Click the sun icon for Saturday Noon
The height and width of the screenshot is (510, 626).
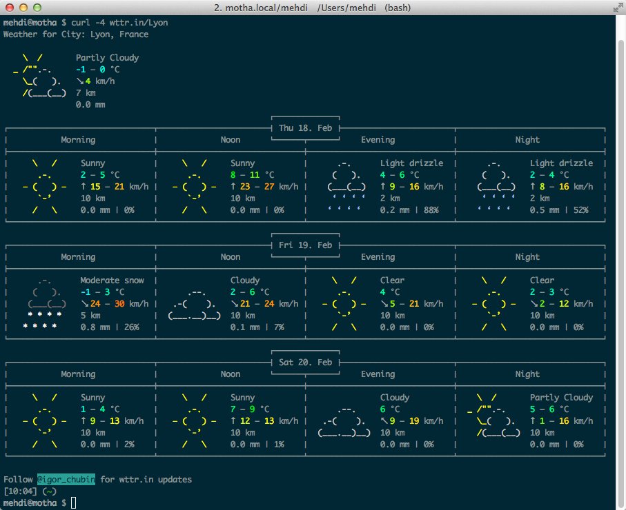coord(194,421)
